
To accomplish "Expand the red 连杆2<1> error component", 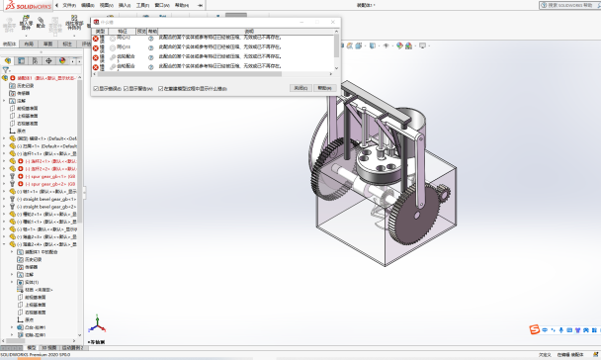I will coord(4,161).
